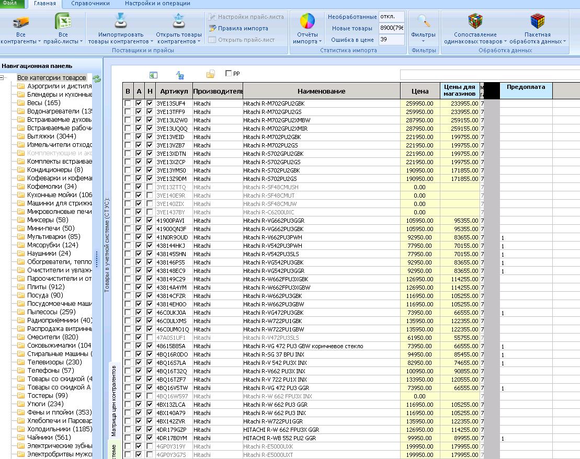This screenshot has width=580, height=459.
Task: Untick the H checkbox for 3YE13U2W0 row
Action: (150, 120)
